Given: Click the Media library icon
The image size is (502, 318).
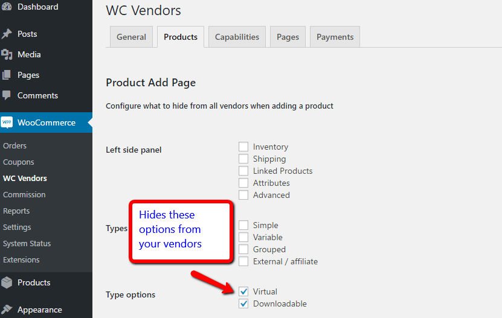Looking at the screenshot, I should [7, 54].
